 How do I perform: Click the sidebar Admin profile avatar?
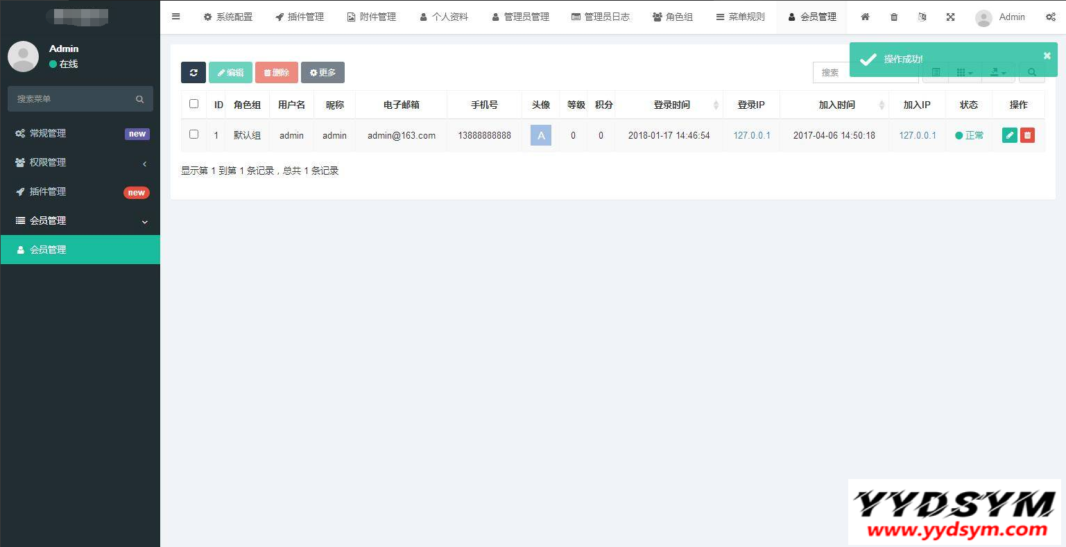click(x=23, y=56)
